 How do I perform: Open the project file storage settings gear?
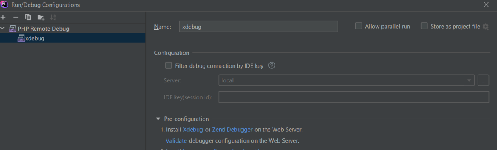pyautogui.click(x=486, y=27)
